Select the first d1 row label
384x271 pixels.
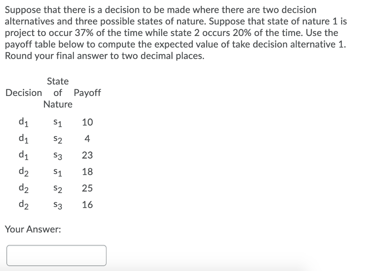click(x=23, y=122)
